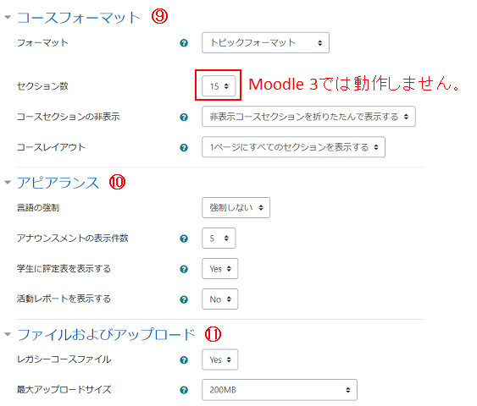Viewport: 477px width, 406px height.
Task: Click the セクション数 label
Action: 42,86
